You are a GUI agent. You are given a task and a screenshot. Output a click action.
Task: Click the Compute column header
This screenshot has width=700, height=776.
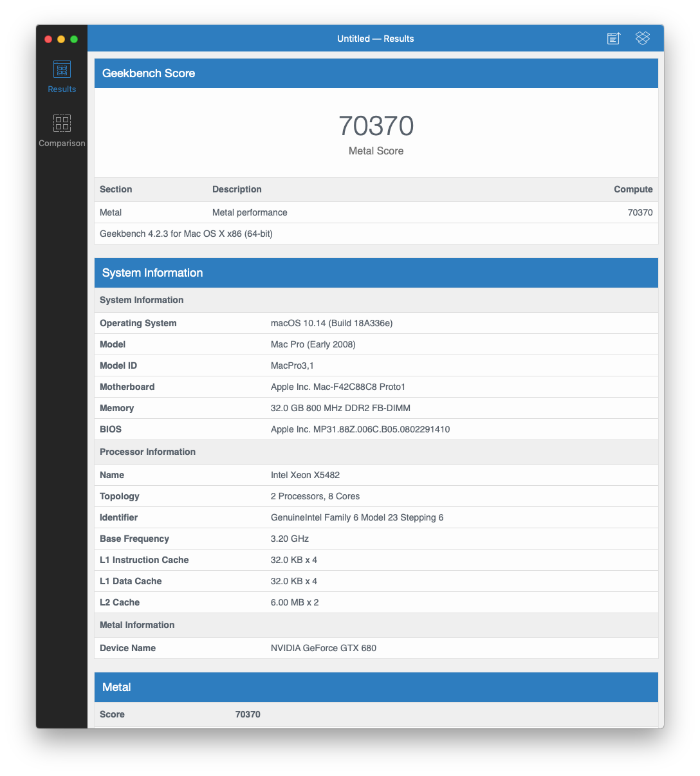pos(633,189)
